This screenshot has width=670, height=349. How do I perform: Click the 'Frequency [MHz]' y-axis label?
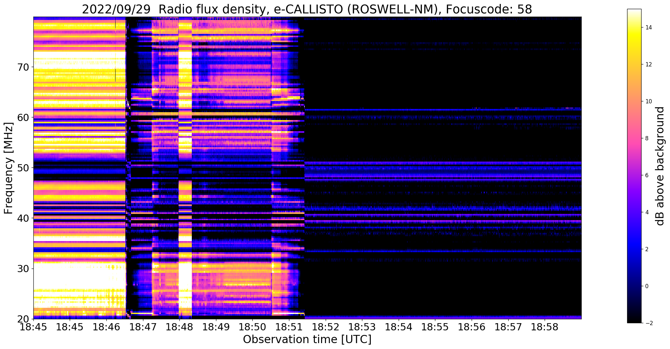9,168
